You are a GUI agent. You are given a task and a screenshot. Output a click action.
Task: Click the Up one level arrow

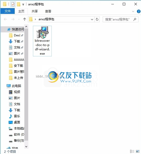25,19
